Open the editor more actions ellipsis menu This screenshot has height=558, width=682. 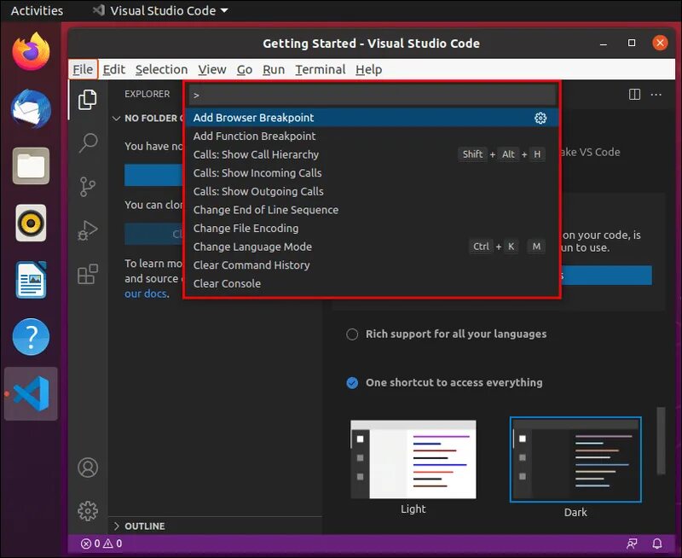tap(656, 95)
